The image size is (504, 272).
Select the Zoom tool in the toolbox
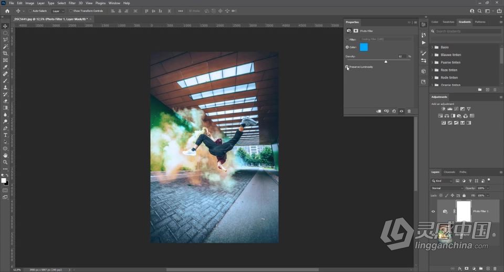(x=5, y=162)
